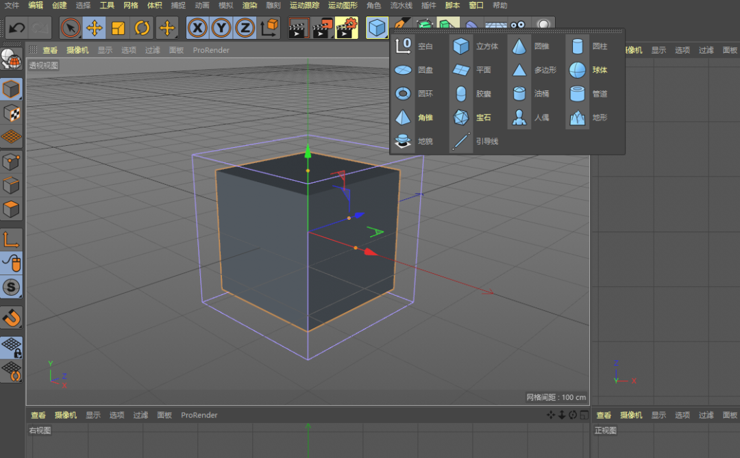Switch to Texture mode checker cube

[x=12, y=113]
